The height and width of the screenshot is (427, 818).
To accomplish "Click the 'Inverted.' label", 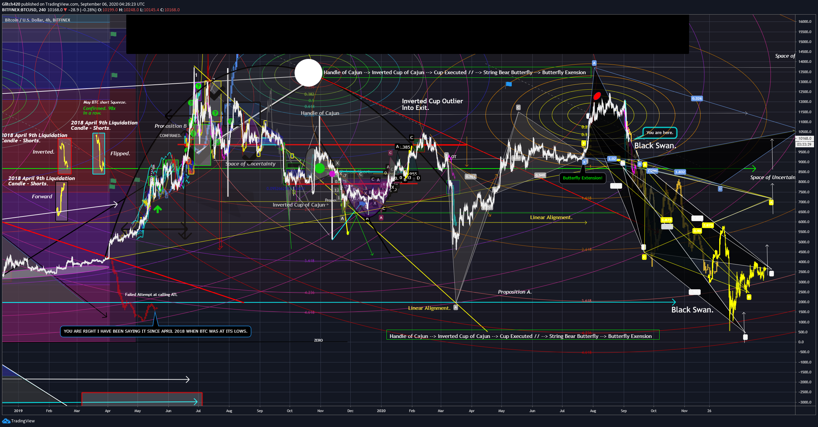I will (x=43, y=152).
